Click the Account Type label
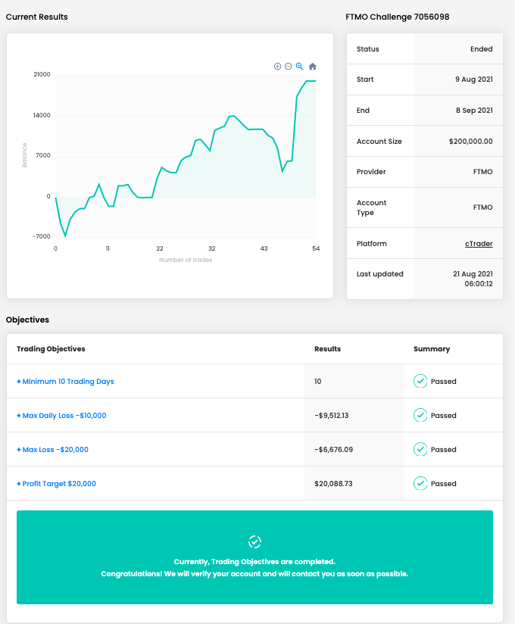The width and height of the screenshot is (515, 624). click(x=371, y=207)
